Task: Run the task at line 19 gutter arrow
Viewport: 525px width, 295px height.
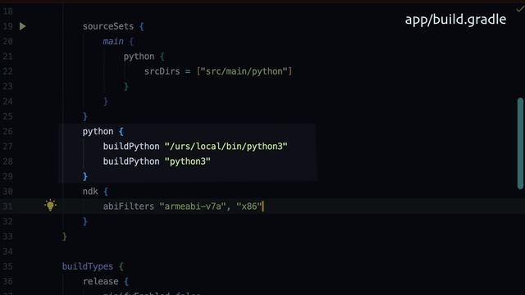Action: click(x=22, y=26)
